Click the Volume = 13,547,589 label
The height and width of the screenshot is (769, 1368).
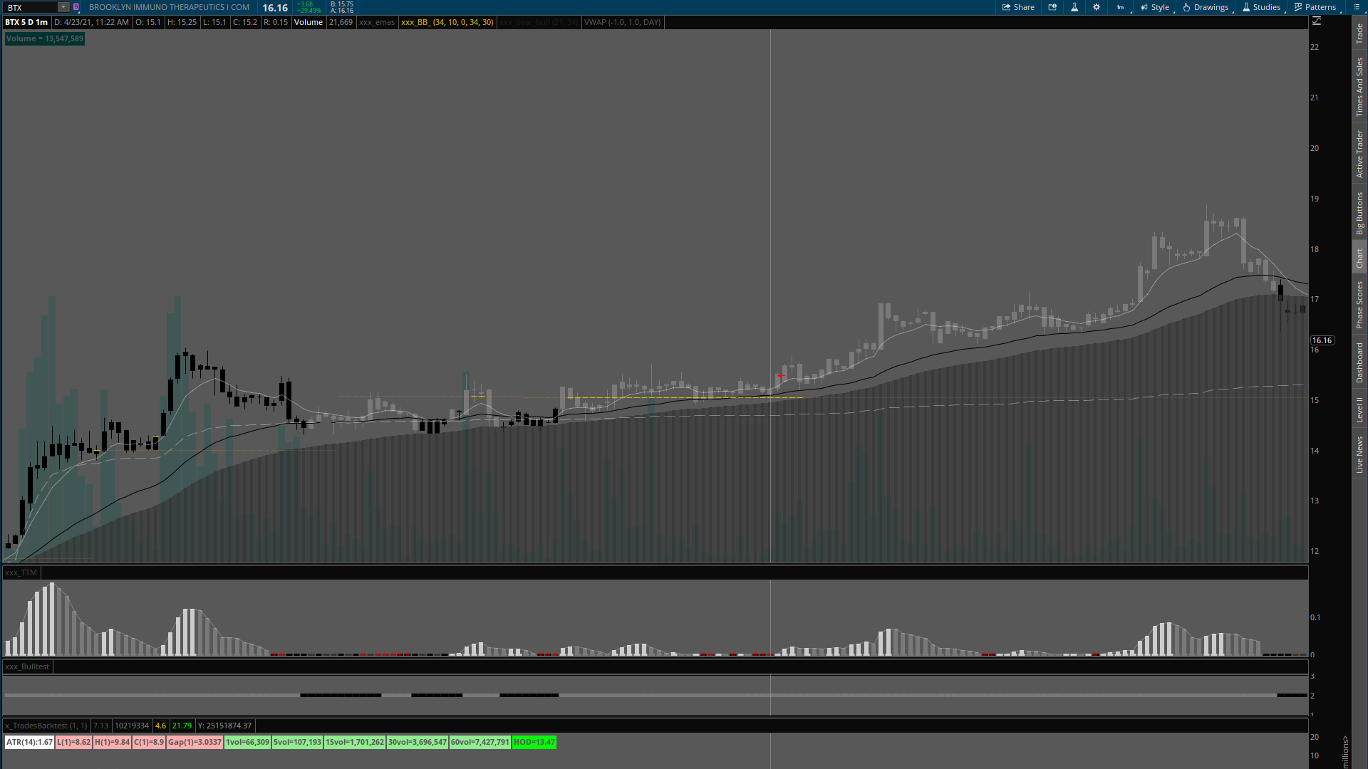tap(44, 38)
